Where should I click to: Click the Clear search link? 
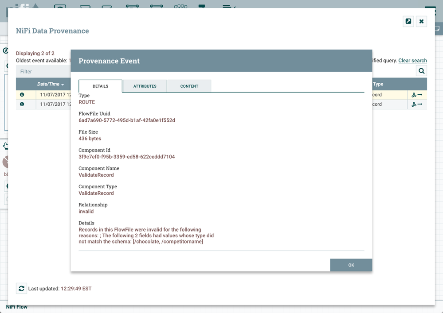(413, 60)
